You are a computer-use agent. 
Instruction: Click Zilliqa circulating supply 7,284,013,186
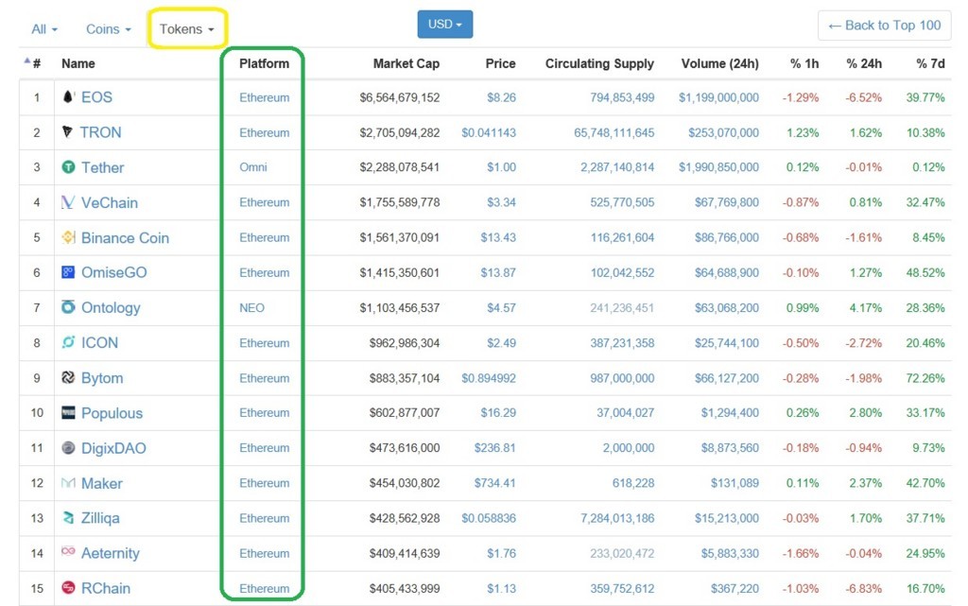(x=617, y=518)
